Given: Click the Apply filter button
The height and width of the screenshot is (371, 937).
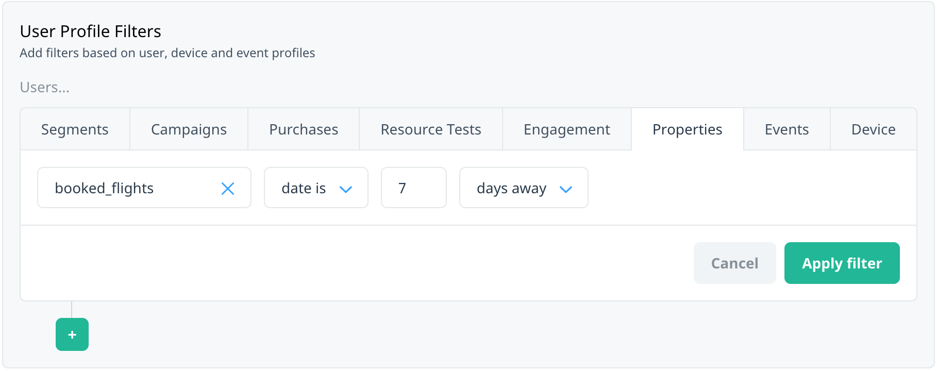Looking at the screenshot, I should (842, 263).
